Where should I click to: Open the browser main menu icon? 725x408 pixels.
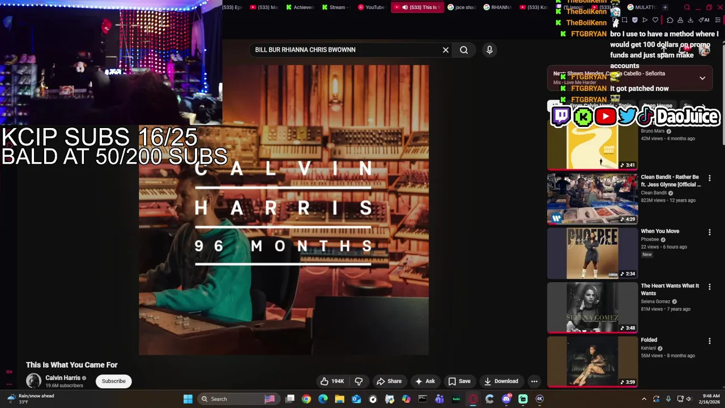[718, 20]
